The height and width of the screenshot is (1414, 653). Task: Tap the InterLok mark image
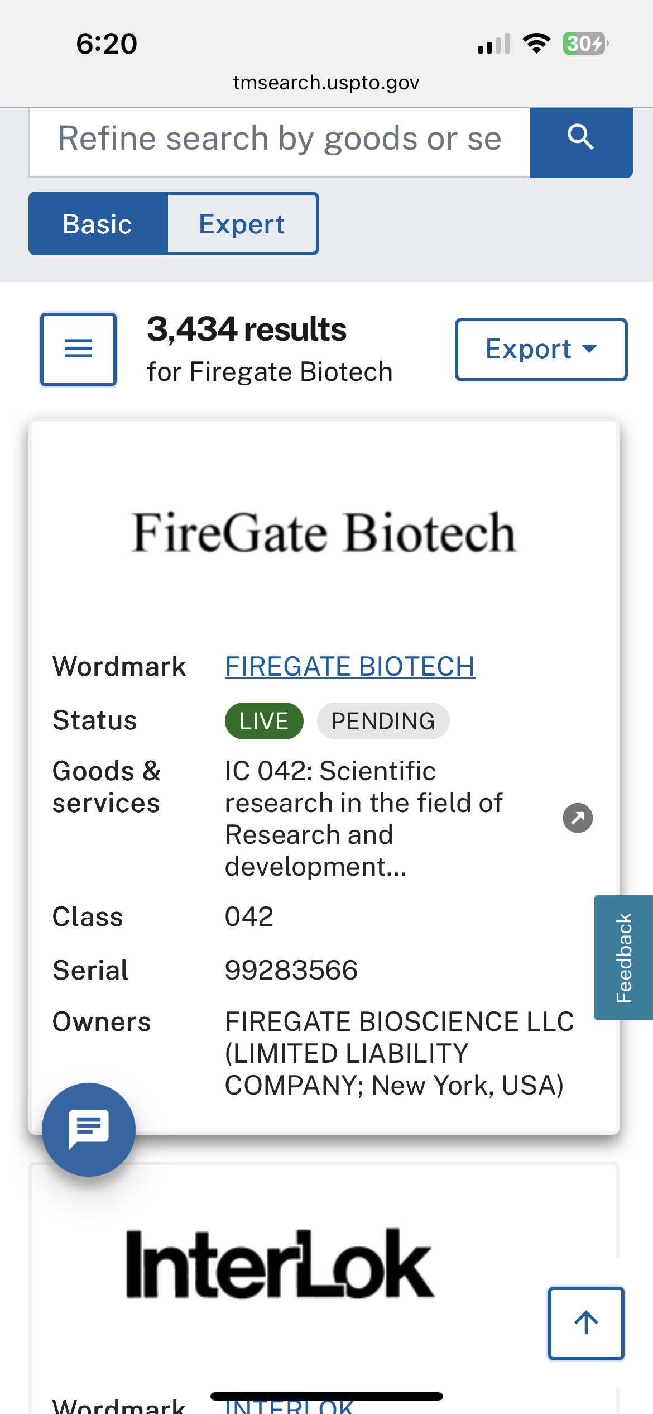pyautogui.click(x=280, y=1264)
